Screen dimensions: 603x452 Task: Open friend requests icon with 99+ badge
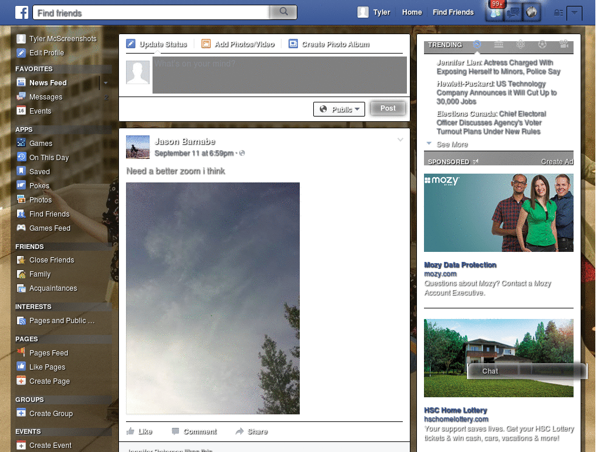pos(496,13)
